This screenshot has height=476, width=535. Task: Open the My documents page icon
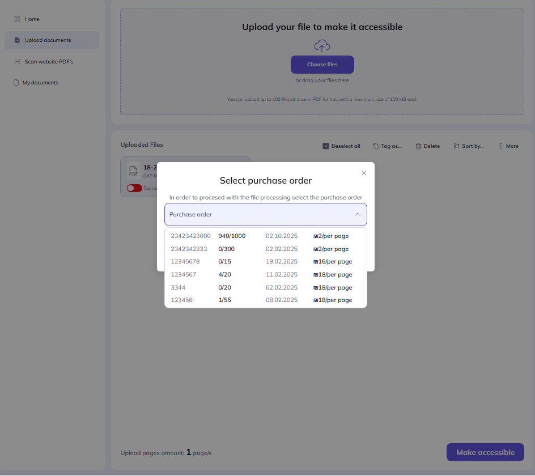click(16, 82)
